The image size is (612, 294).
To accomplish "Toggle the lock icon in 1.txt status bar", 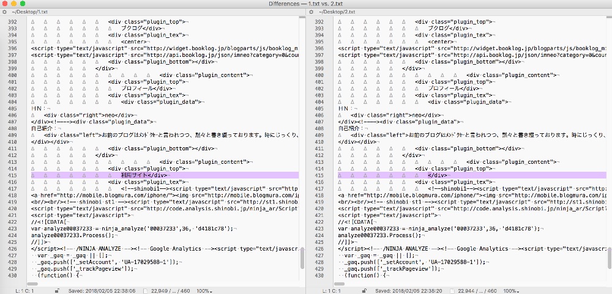I will (x=57, y=291).
